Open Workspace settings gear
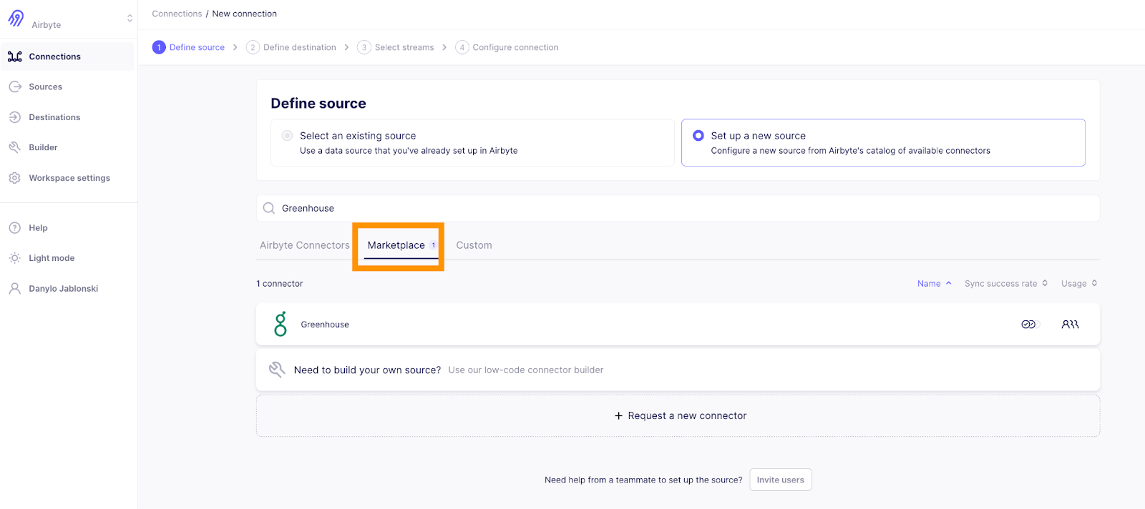 tap(15, 178)
